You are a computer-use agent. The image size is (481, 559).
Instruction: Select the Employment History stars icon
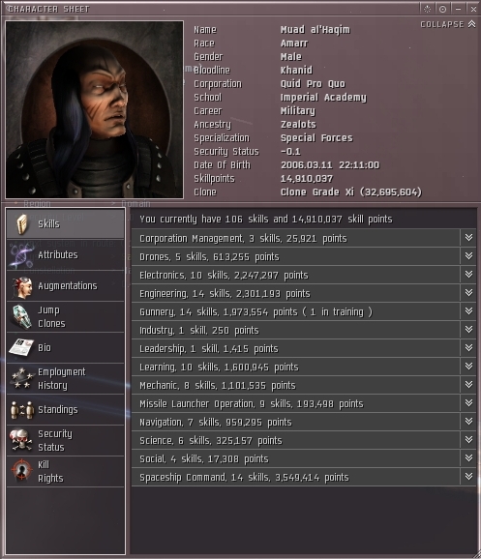point(22,378)
